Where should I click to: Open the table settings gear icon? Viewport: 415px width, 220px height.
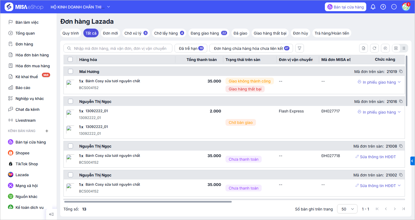click(x=385, y=48)
